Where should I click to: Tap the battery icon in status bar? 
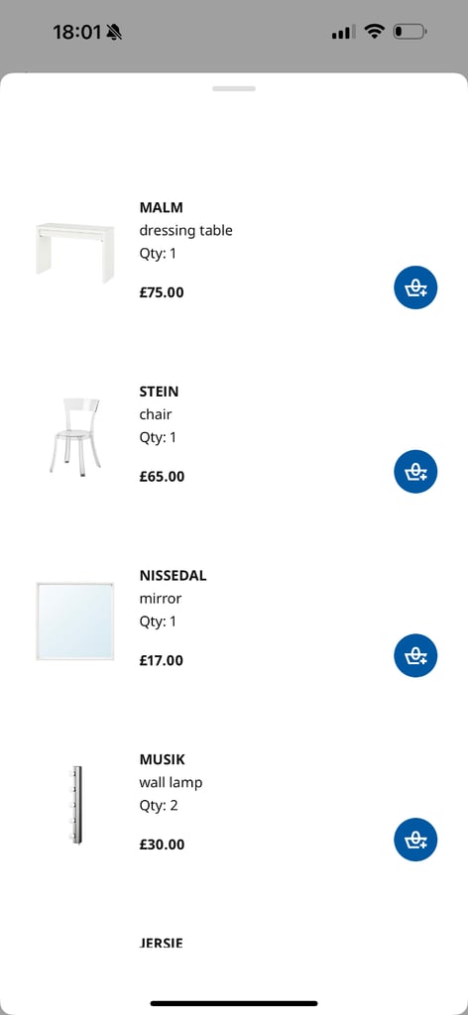(x=409, y=31)
